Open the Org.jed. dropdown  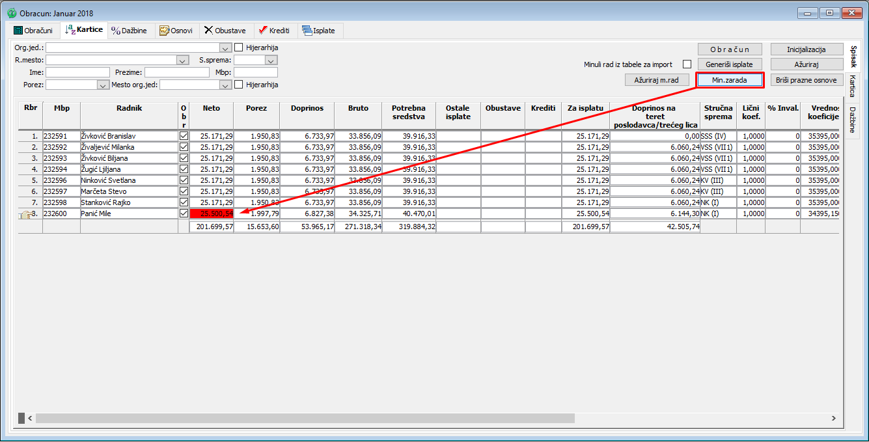click(x=225, y=48)
